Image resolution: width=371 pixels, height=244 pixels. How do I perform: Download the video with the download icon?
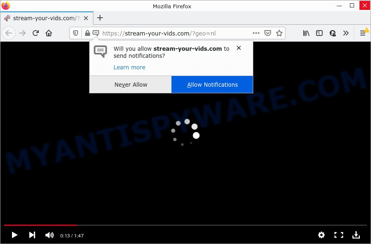356,235
